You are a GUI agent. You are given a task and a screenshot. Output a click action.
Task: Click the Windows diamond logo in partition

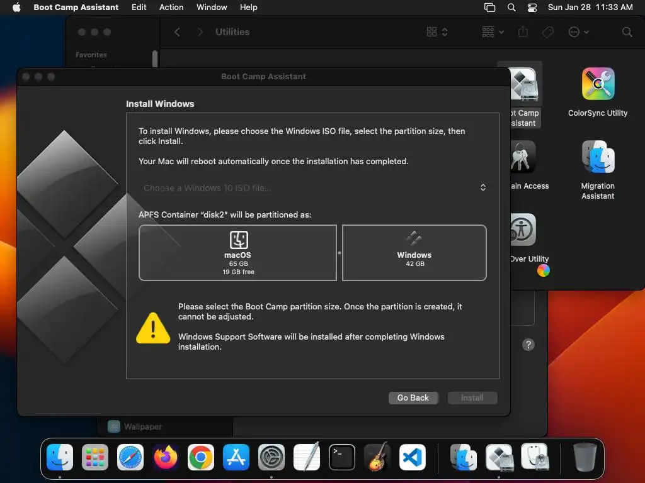414,238
